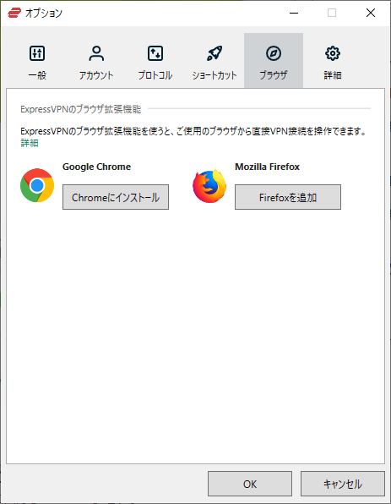Click the General tab sliders icon

(37, 53)
